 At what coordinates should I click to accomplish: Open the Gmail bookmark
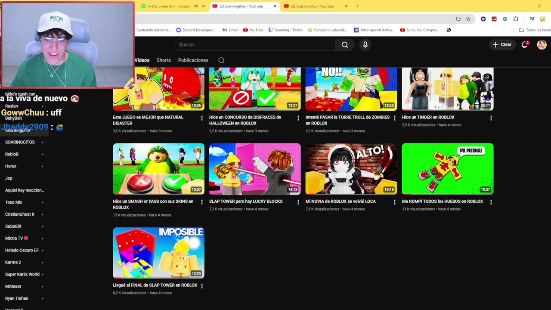pyautogui.click(x=230, y=30)
